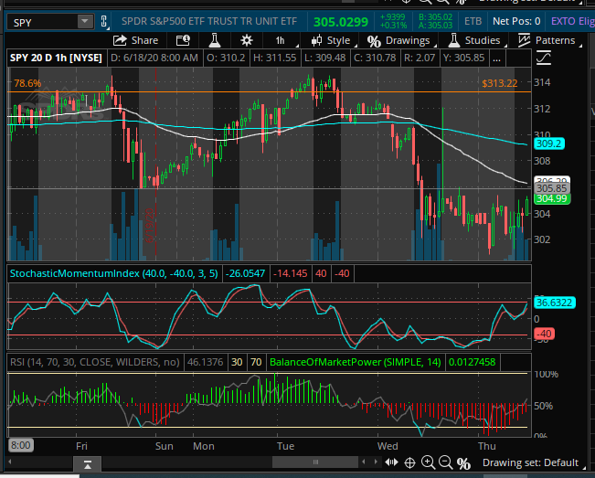Click the C: 310.78 close value
Screen dimensions: 595x478
click(x=375, y=58)
